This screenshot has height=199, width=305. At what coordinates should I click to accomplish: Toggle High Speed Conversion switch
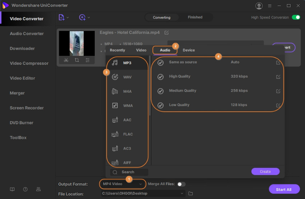click(296, 17)
